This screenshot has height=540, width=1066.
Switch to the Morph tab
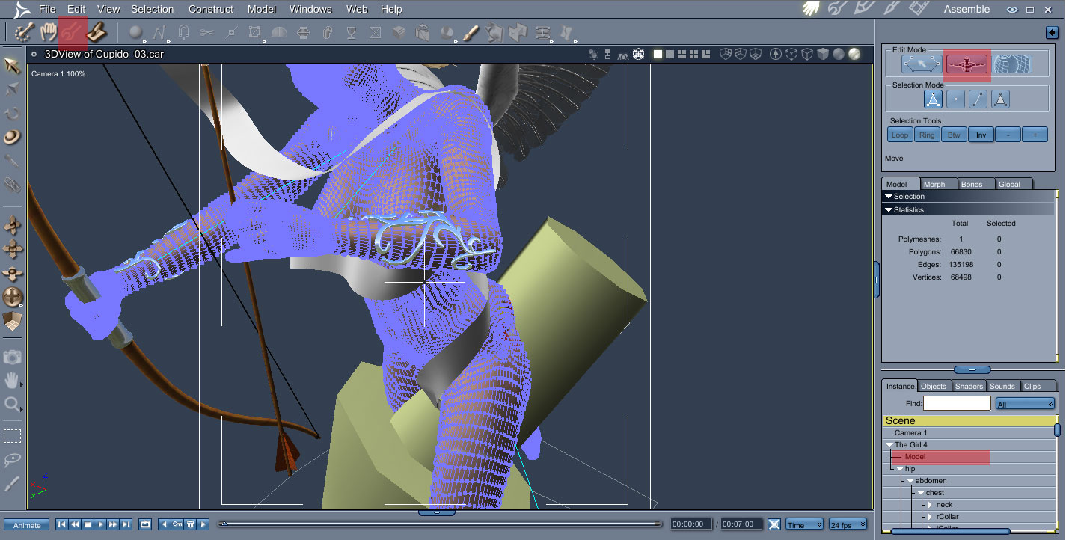[x=934, y=184]
